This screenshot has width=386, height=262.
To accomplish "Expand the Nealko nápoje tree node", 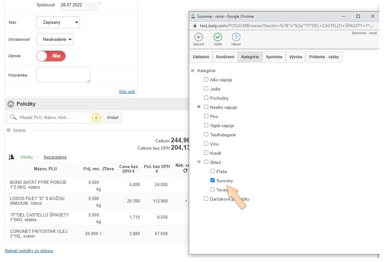I will coord(199,107).
